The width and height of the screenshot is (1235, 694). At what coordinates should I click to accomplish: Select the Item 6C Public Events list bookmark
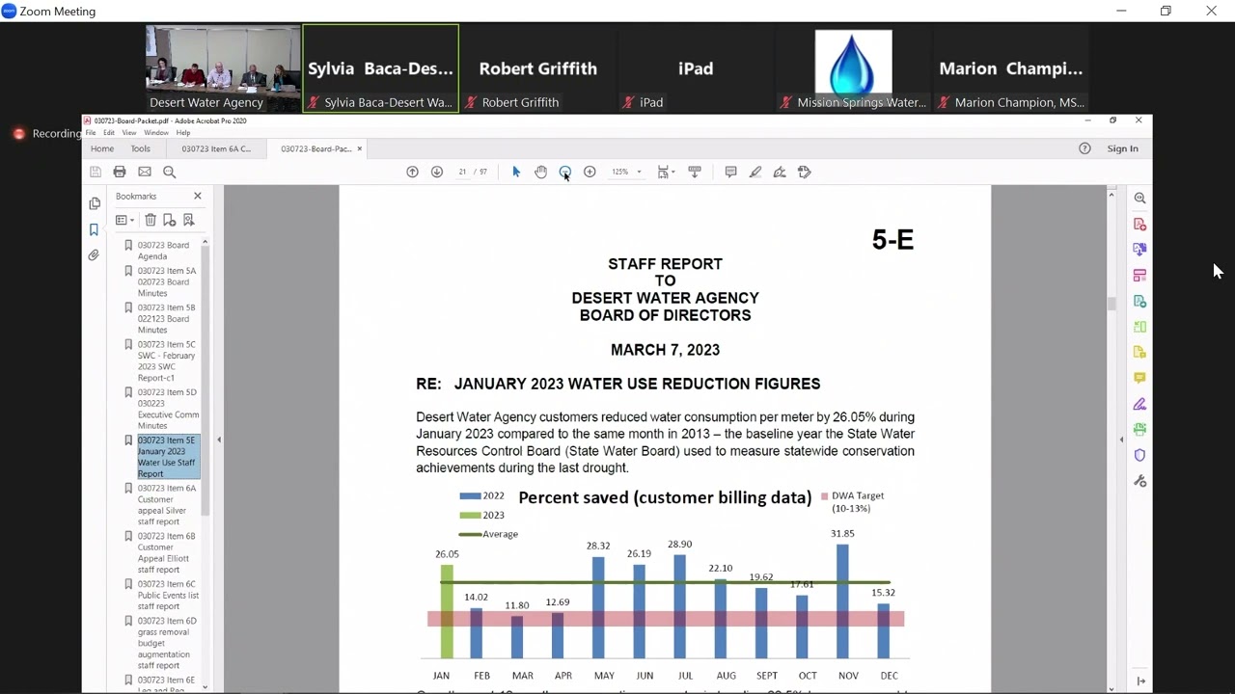coord(167,595)
